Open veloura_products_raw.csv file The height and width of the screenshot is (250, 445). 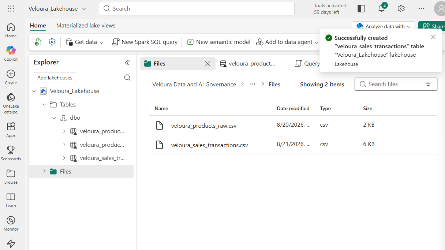[204, 126]
